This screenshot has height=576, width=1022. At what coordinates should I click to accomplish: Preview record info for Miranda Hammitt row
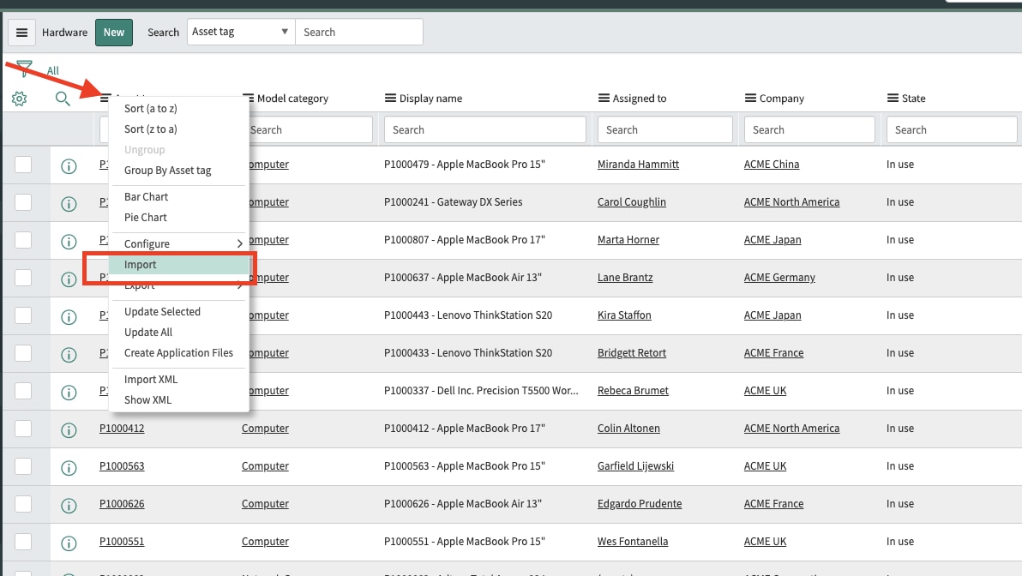pos(69,166)
